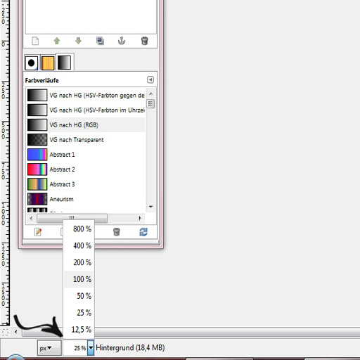Screen dimensions: 360x360
Task: Collapse the zoom percentage dropdown arrow
Action: tap(91, 348)
